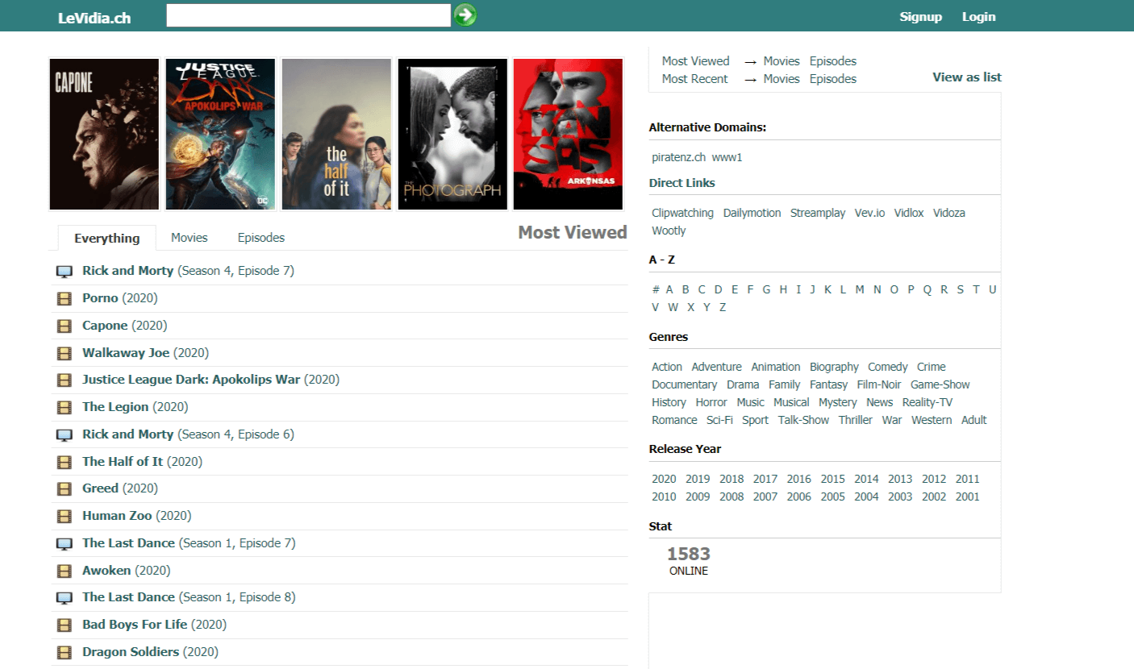
Task: Choose the Western genre
Action: [x=932, y=420]
